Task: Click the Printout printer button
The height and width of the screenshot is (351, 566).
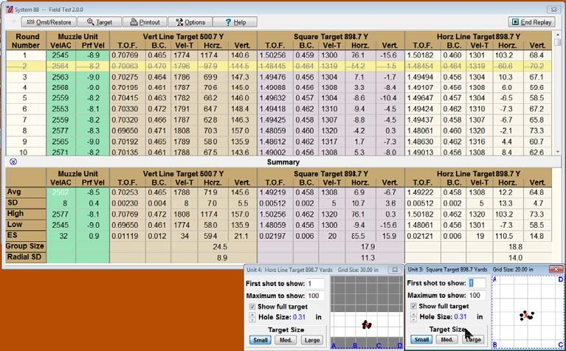Action: (143, 22)
